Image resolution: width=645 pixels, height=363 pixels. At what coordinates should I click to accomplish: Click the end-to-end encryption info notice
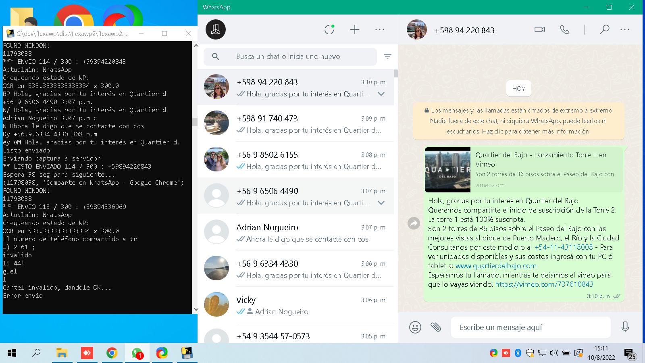pyautogui.click(x=518, y=121)
